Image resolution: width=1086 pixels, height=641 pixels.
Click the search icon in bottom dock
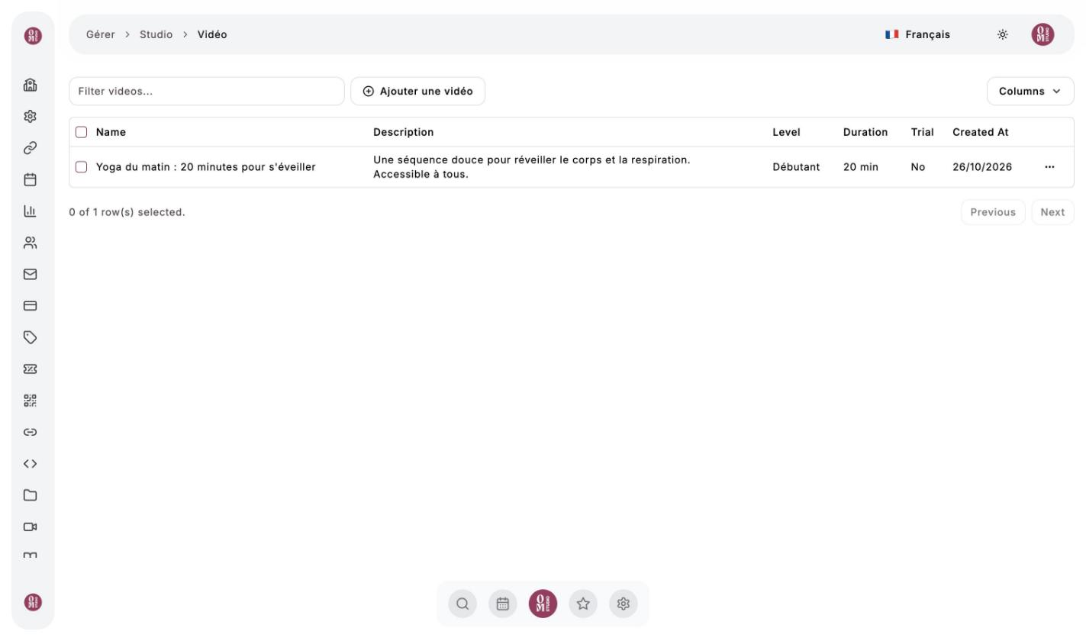(462, 604)
